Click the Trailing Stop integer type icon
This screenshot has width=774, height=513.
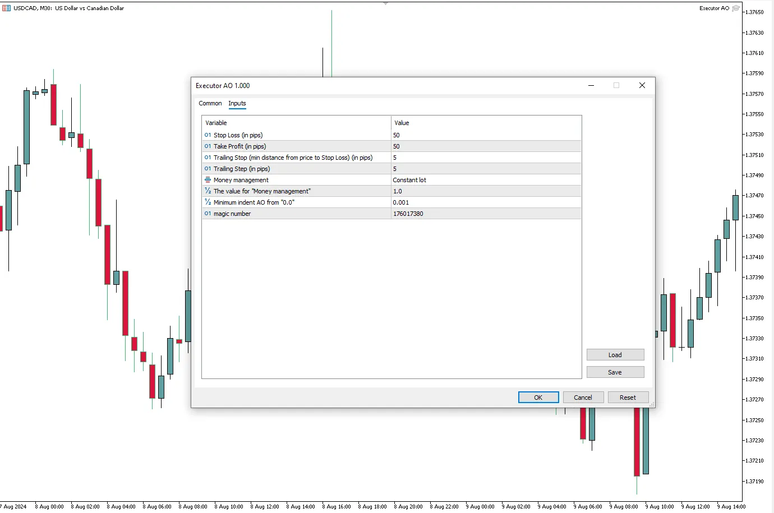pos(208,158)
